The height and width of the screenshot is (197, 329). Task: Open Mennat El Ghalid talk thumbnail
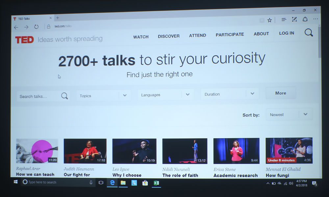[x=289, y=150]
